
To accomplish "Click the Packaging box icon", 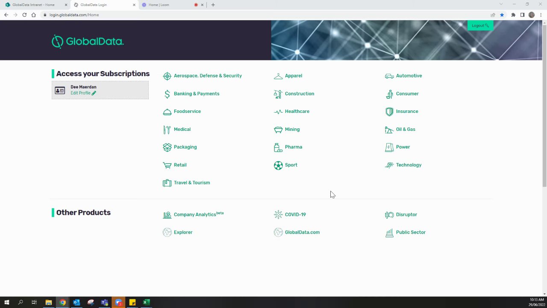I will [x=167, y=147].
